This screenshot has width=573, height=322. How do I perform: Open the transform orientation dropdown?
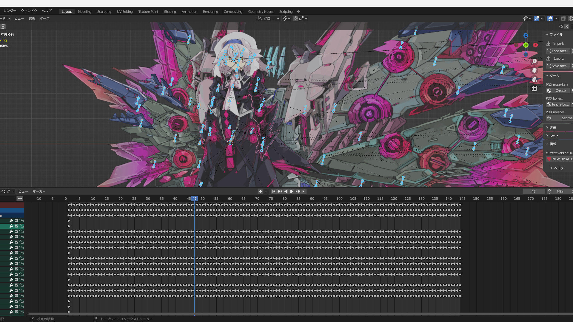click(268, 18)
